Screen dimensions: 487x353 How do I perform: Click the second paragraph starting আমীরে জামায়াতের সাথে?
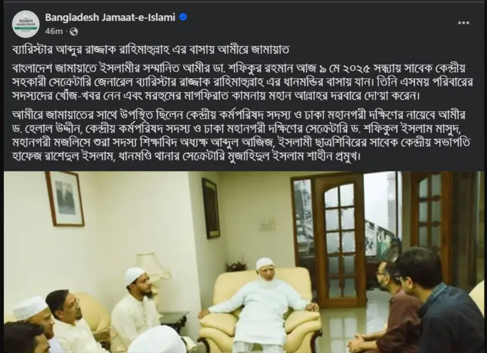point(242,135)
